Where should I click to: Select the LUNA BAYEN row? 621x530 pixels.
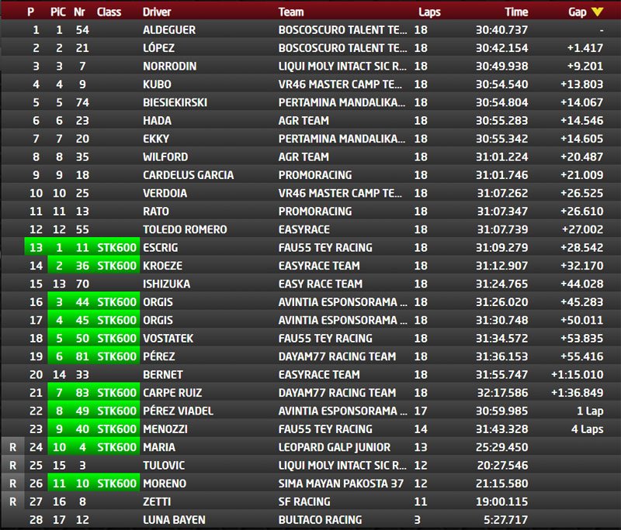[175, 520]
